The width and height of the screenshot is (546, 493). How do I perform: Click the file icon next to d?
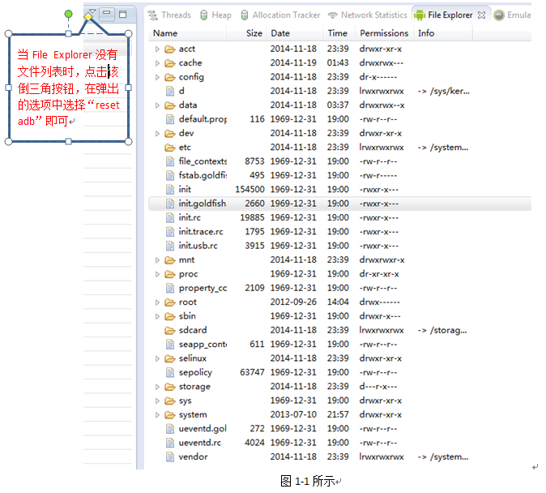pyautogui.click(x=170, y=92)
